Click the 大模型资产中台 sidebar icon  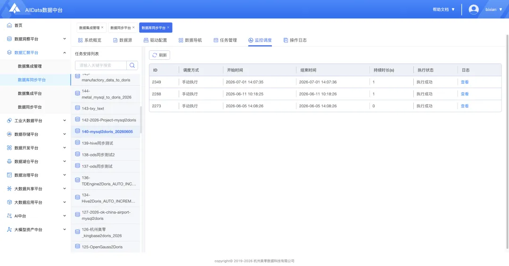coord(9,229)
